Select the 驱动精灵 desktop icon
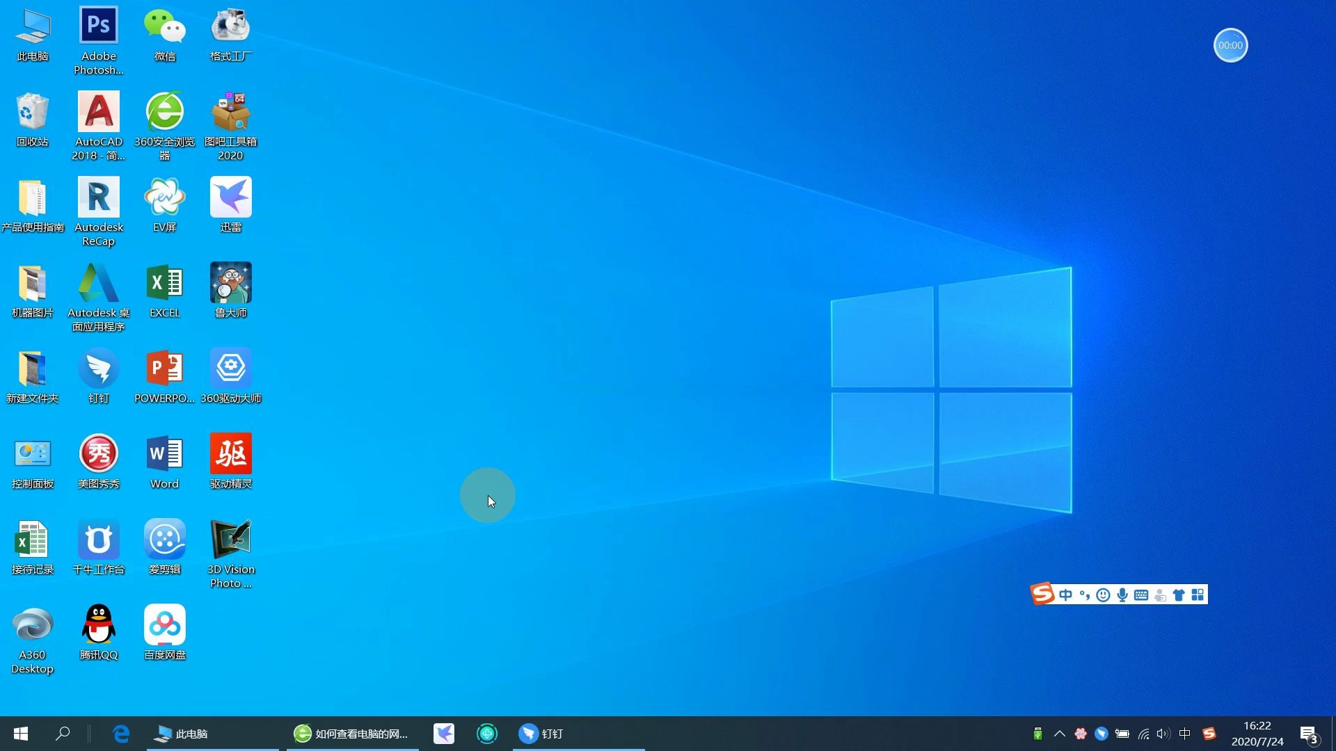This screenshot has height=751, width=1336. click(231, 462)
